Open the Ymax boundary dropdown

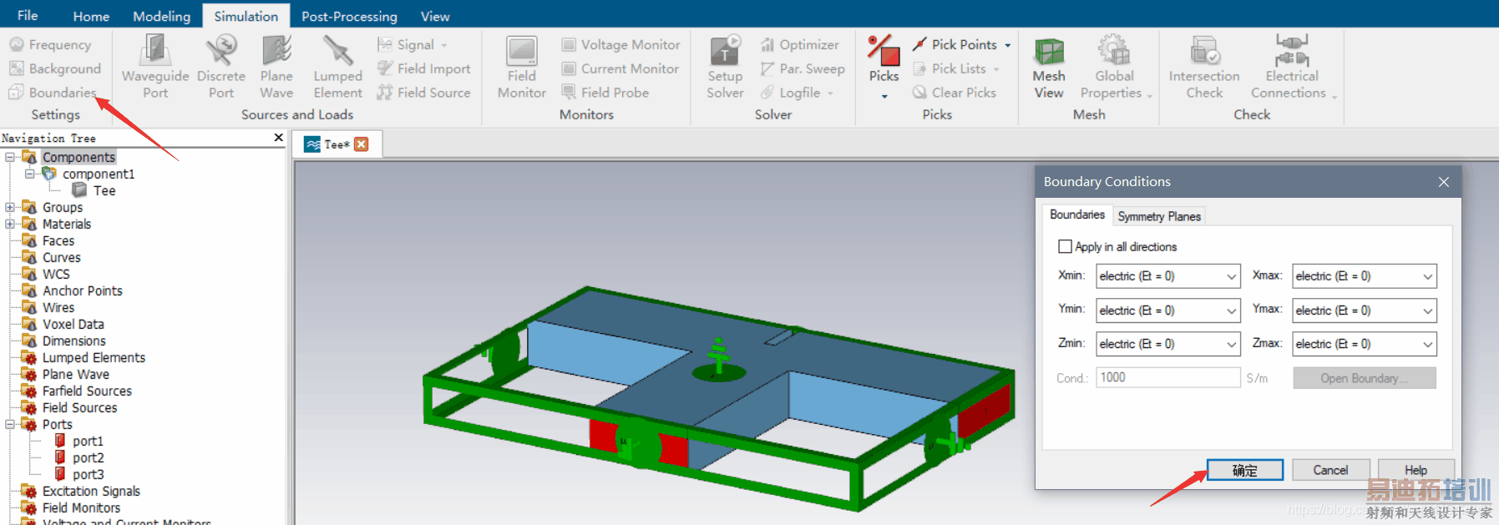[1365, 310]
